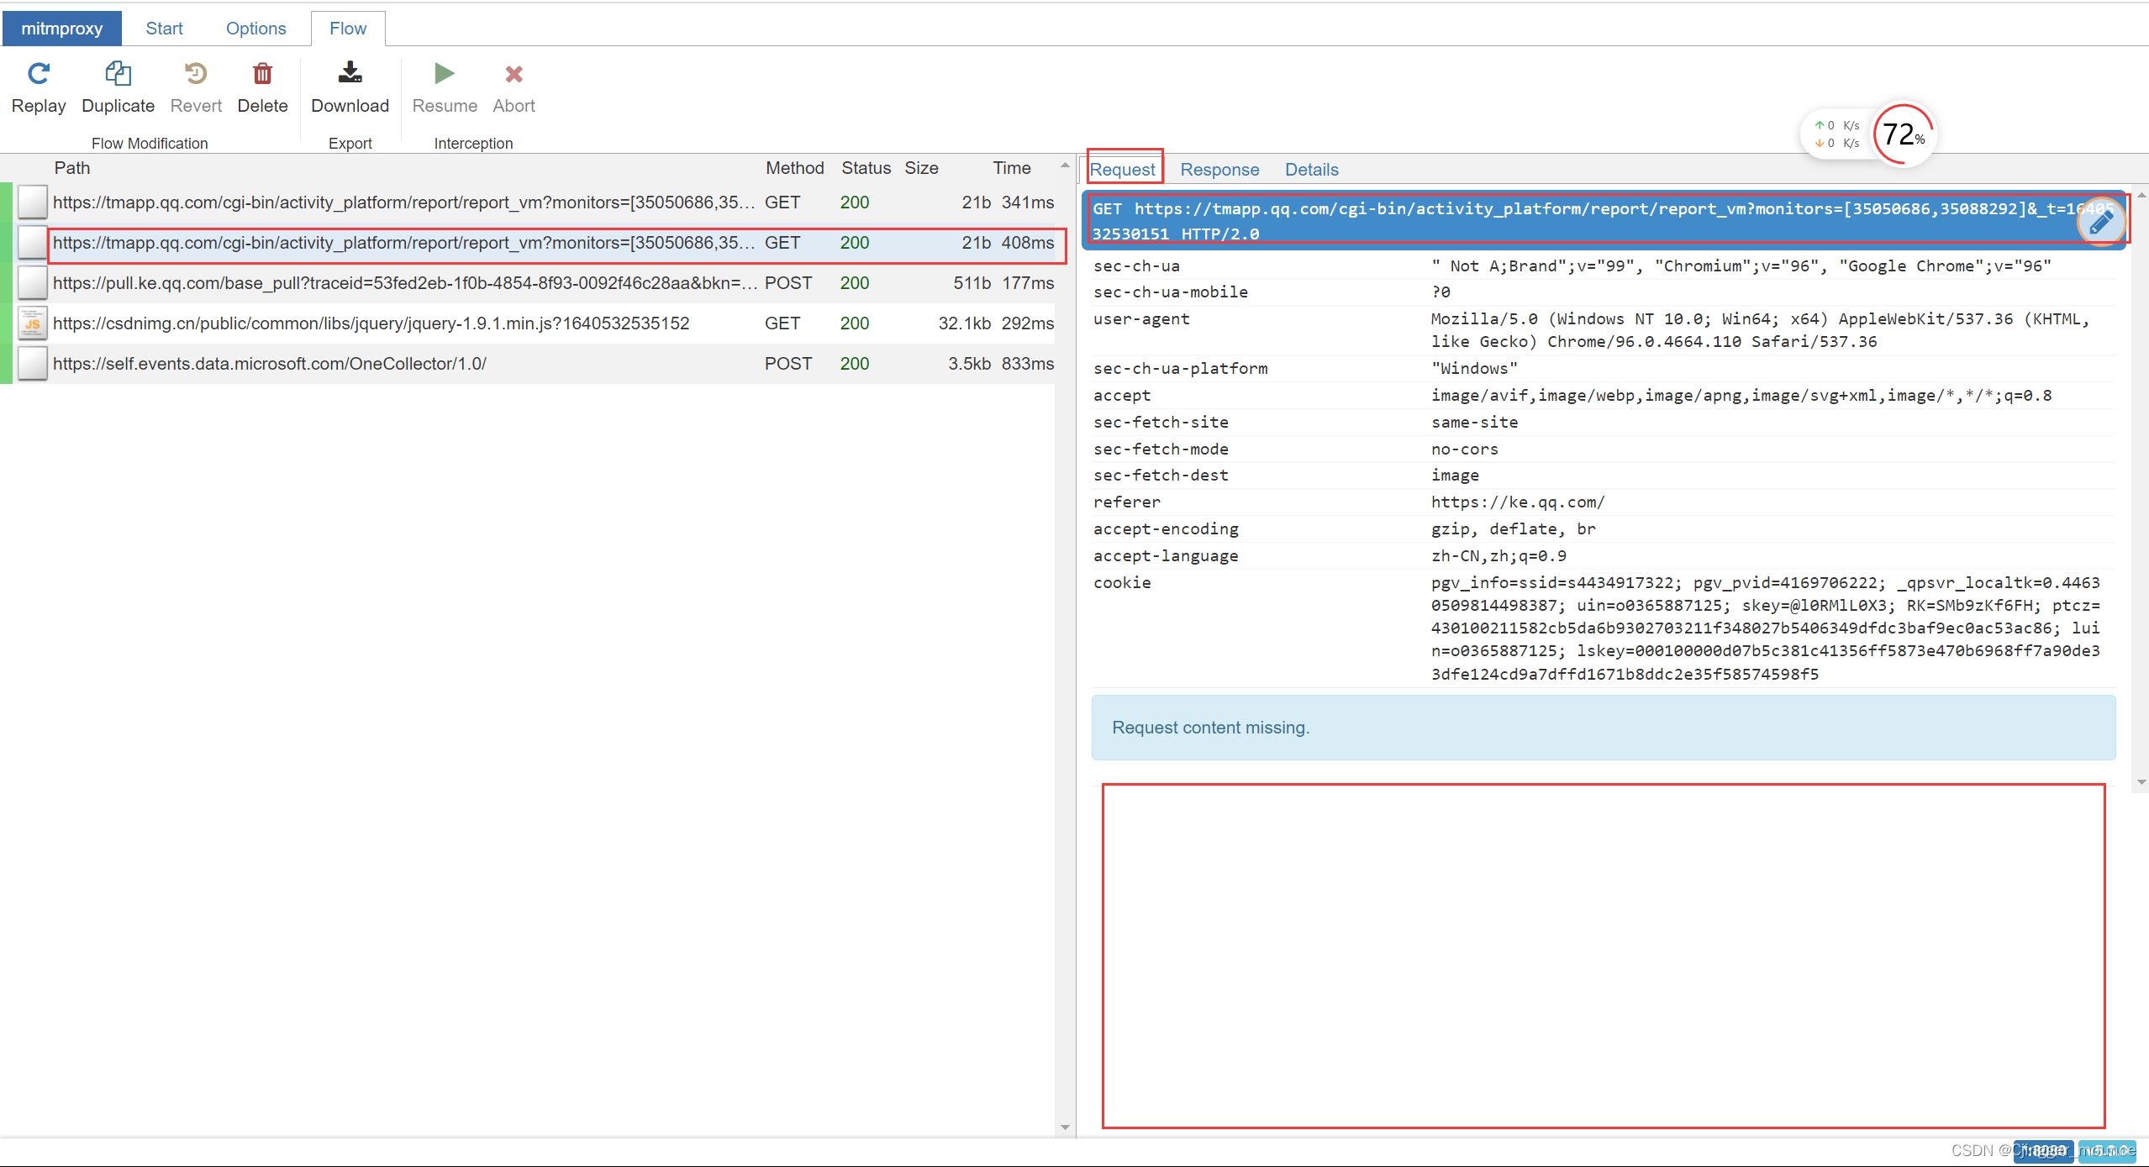Click the Delete trash icon
Screen dimensions: 2149x1167
pos(262,74)
